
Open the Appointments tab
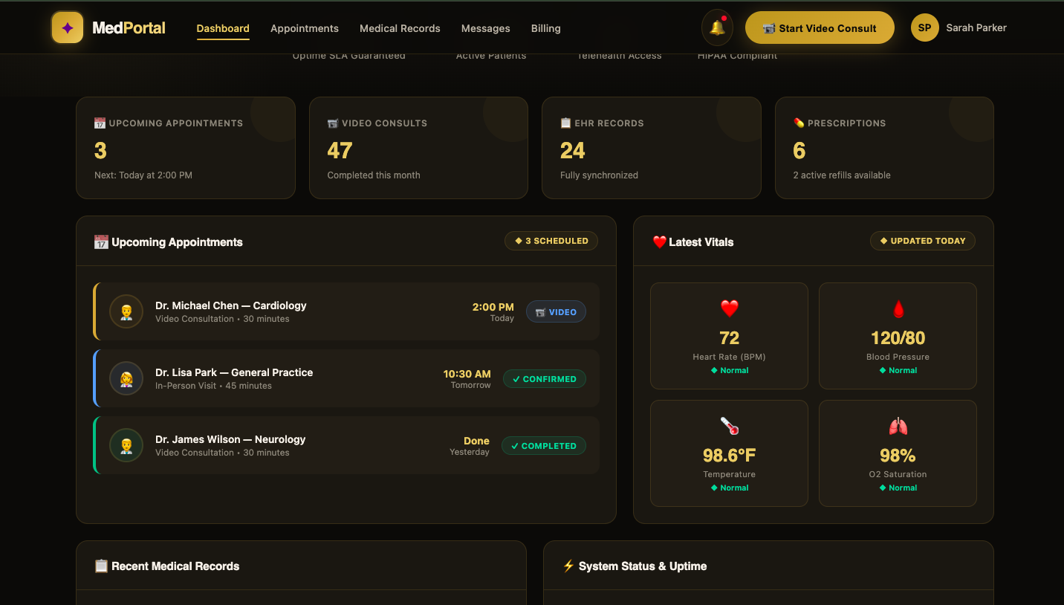click(305, 28)
